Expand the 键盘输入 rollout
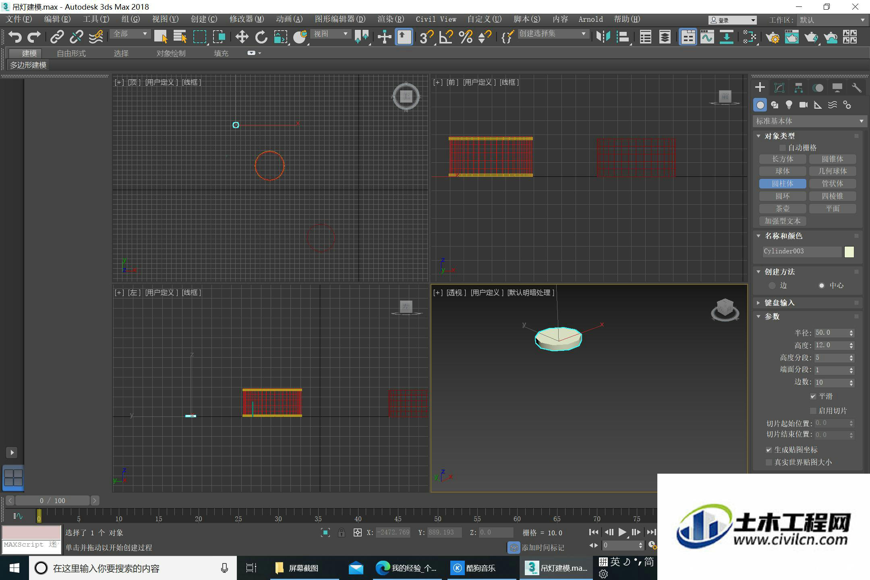 pyautogui.click(x=758, y=303)
